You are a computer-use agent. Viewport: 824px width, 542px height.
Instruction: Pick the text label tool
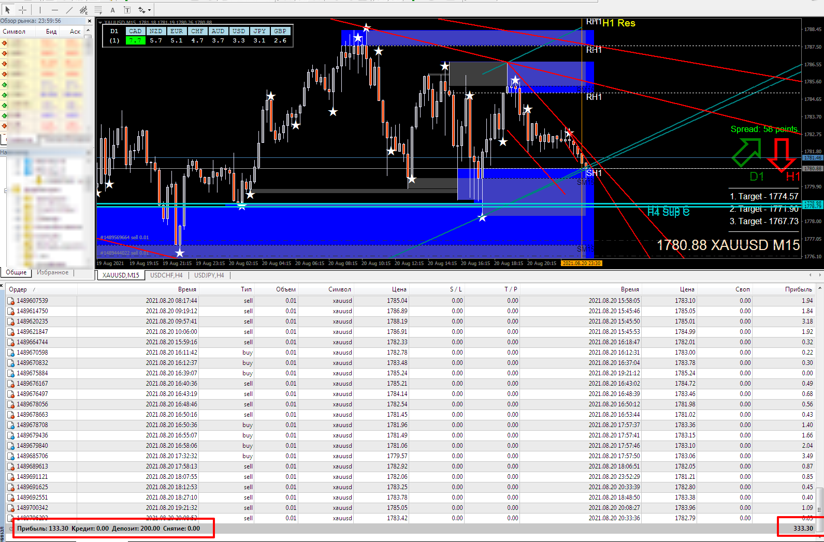click(127, 10)
